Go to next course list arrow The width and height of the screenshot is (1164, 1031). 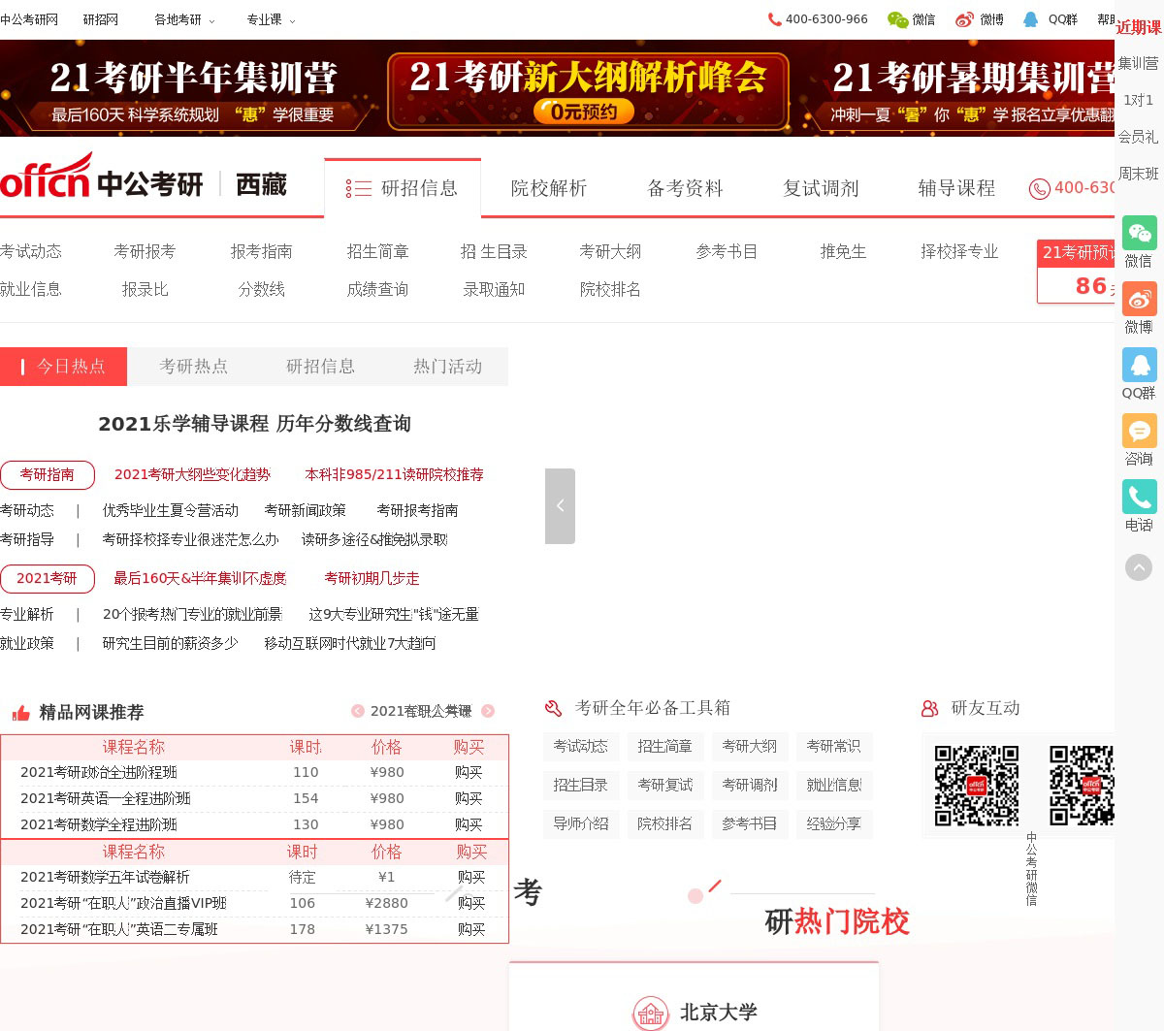coord(488,711)
